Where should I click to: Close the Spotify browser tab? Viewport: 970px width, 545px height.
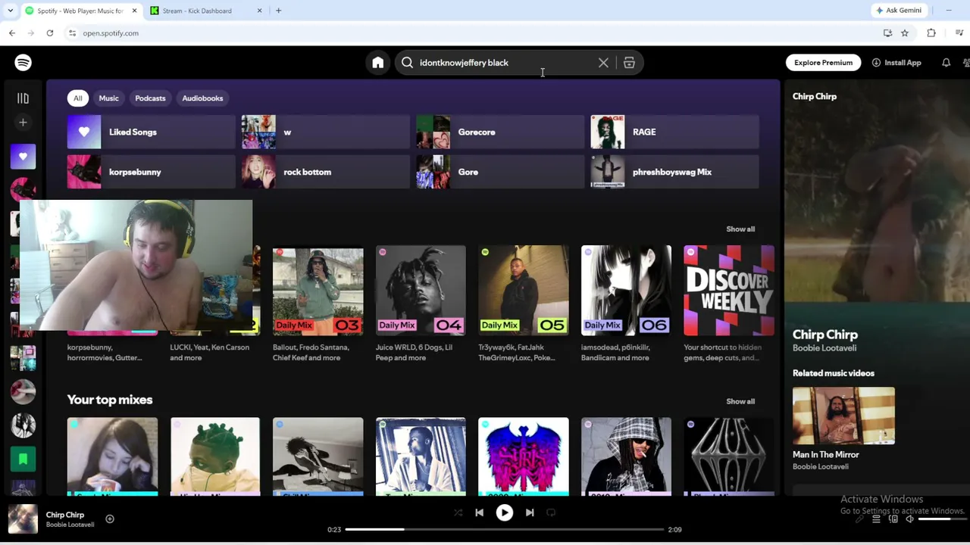[133, 11]
